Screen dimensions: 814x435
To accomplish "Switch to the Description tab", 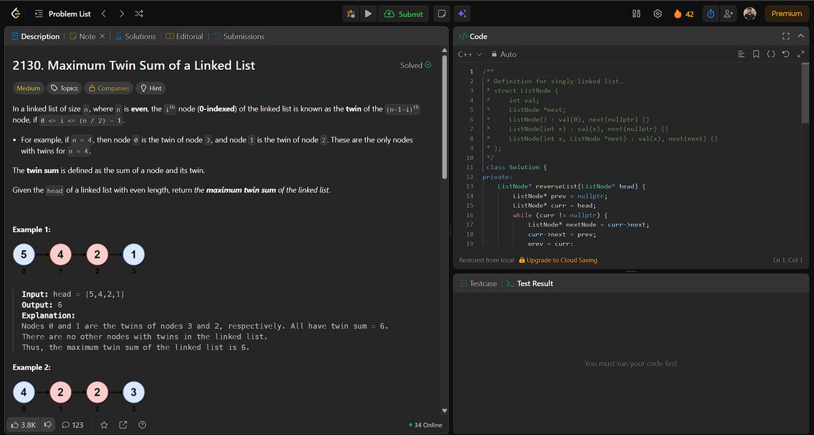I will point(36,37).
